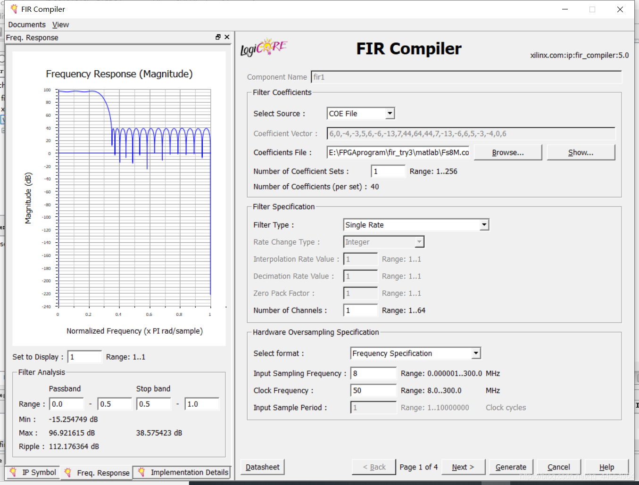Click the Passband range end field 0.5

click(x=115, y=404)
